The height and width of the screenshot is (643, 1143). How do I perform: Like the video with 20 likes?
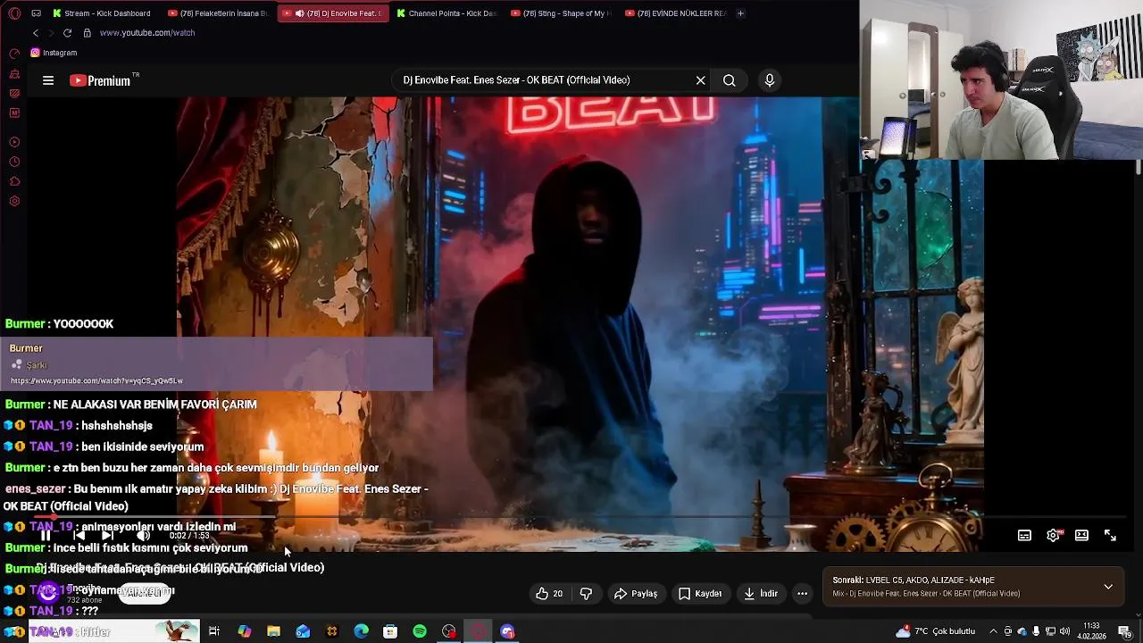coord(549,594)
